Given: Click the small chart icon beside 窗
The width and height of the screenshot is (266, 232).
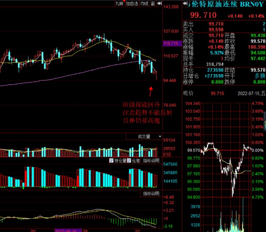Looking at the screenshot, I should tap(159, 3).
